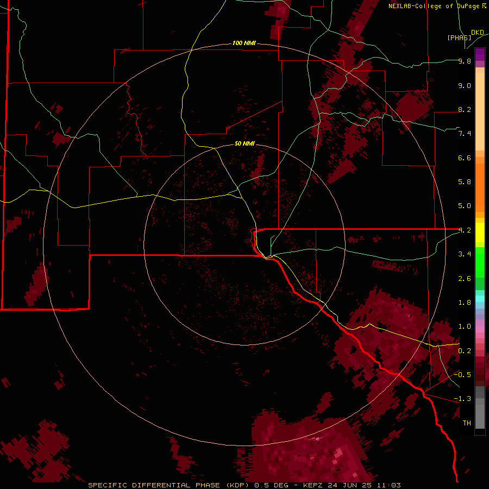Viewport: 489px width, 489px height.
Task: Click the 5.8 value on the color scale
Action: (465, 182)
